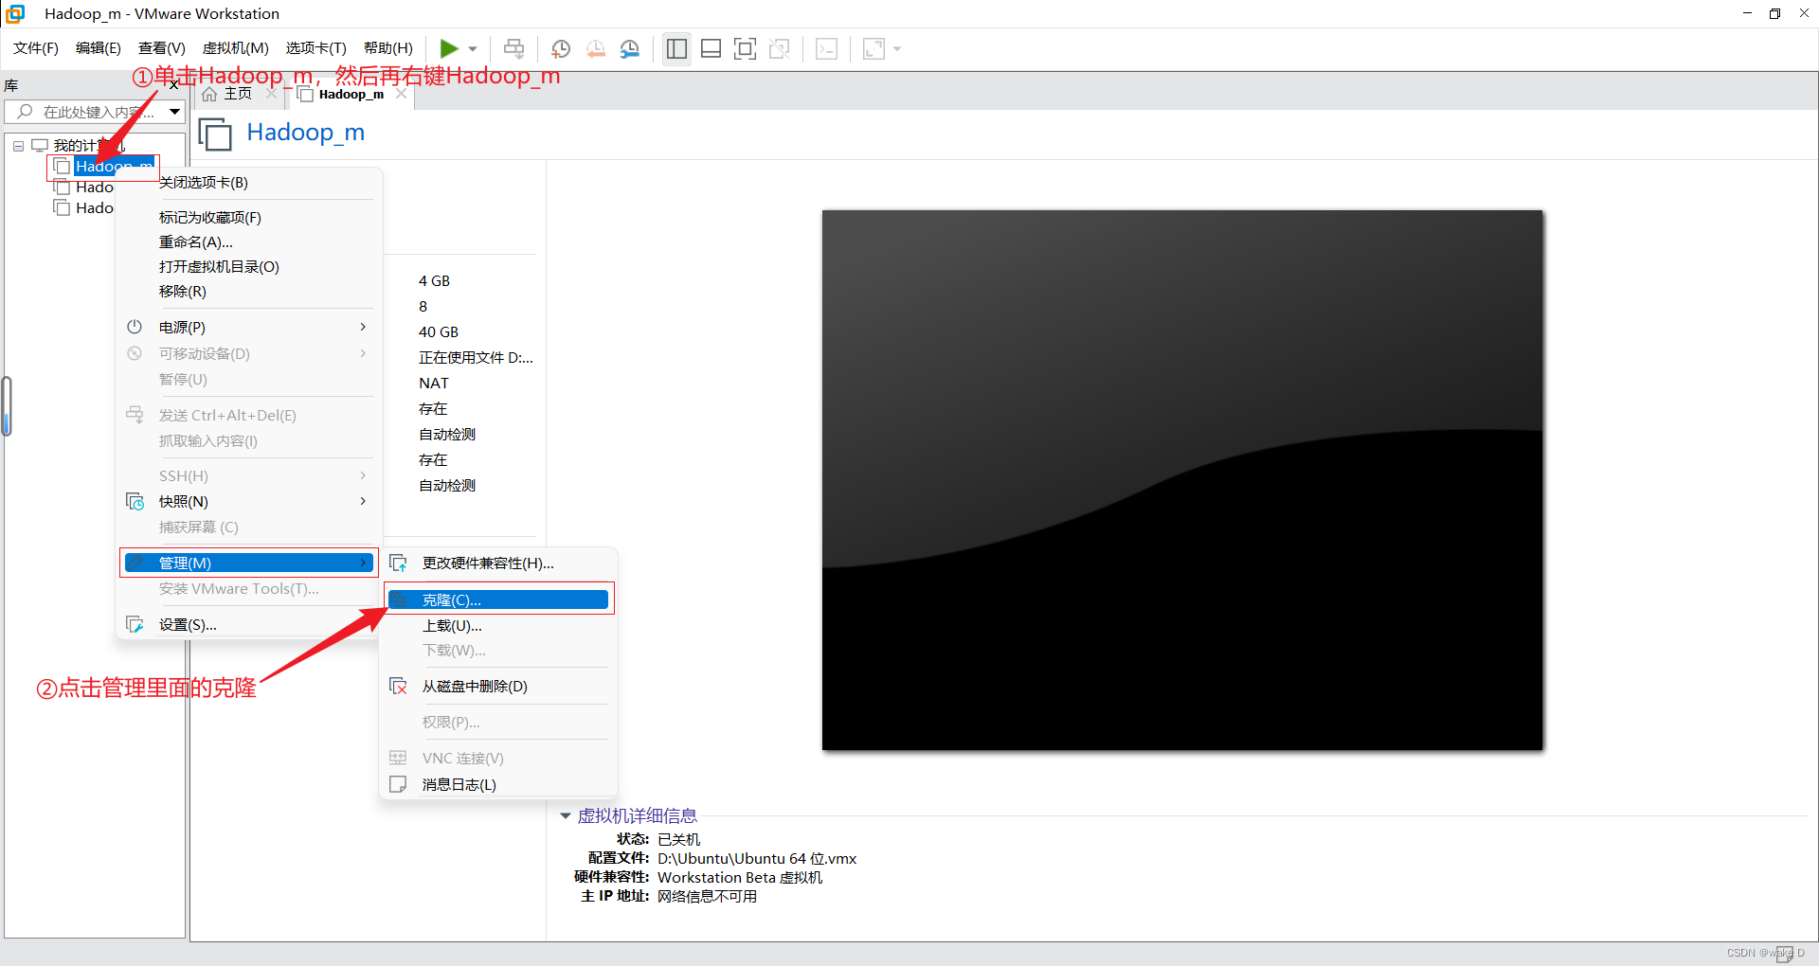This screenshot has height=966, width=1819.
Task: Click the 4 GB memory value
Action: 435,281
